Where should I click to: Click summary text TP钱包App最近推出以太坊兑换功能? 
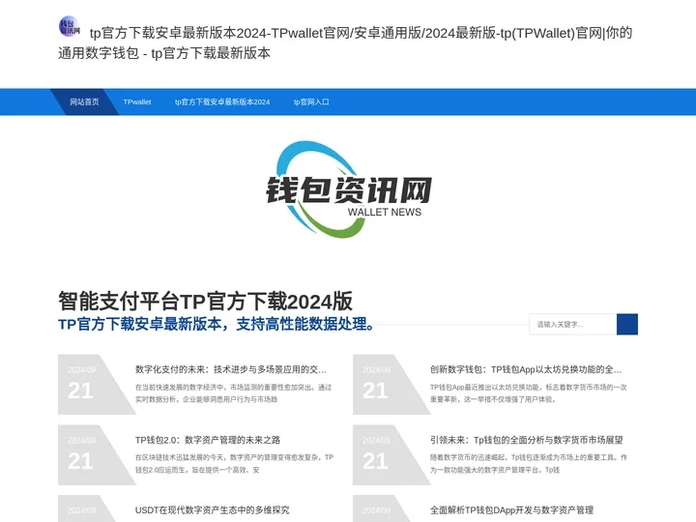tap(528, 393)
